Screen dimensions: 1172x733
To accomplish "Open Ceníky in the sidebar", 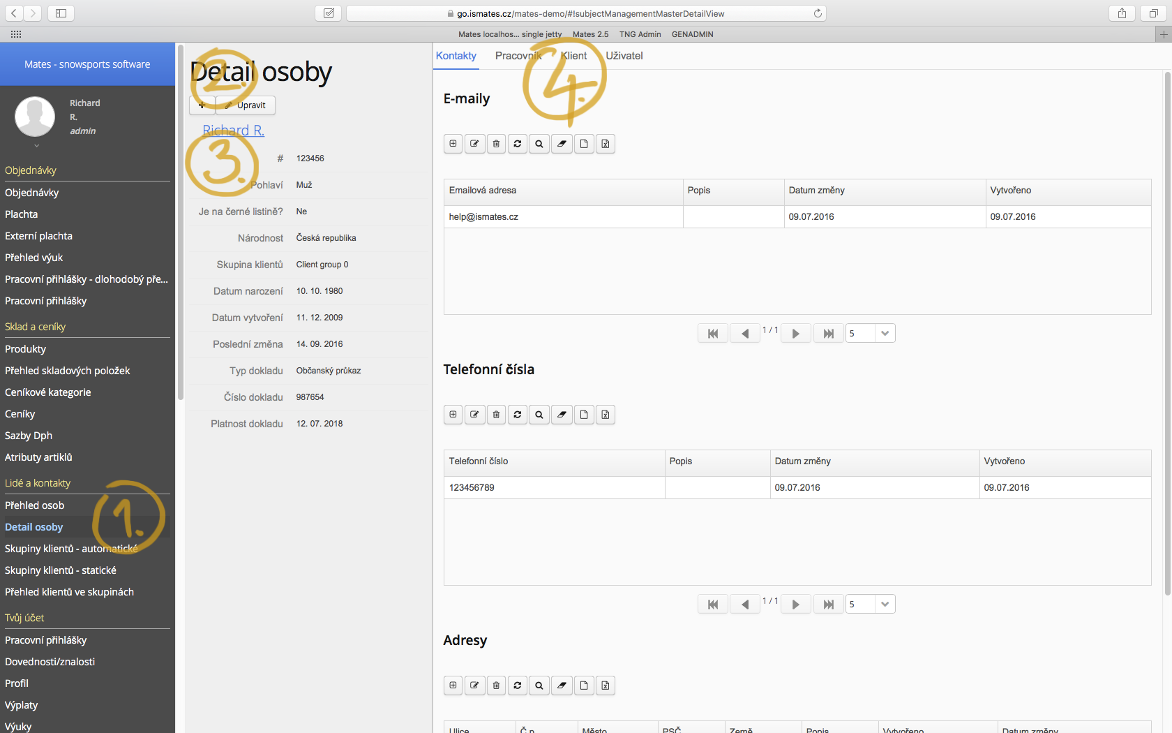I will point(20,414).
